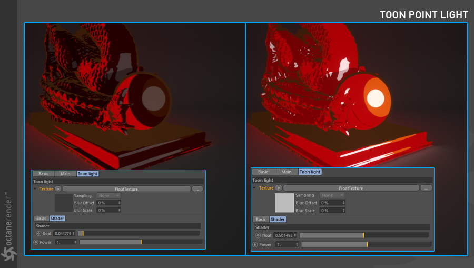Click the float stepper arrows in left panel
Image resolution: width=474 pixels, height=268 pixels.
(x=73, y=233)
